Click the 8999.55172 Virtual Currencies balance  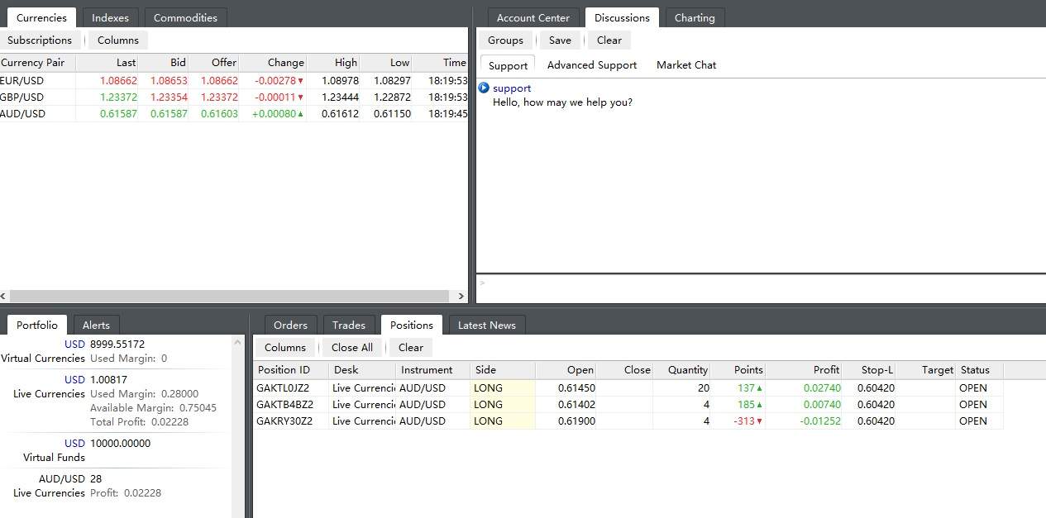click(117, 344)
